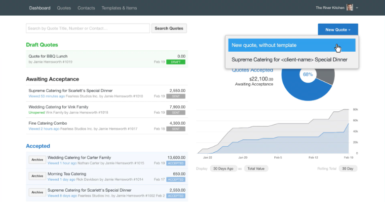Archive accepted Supreme Catering quote #1002
The width and height of the screenshot is (385, 202).
point(38,193)
